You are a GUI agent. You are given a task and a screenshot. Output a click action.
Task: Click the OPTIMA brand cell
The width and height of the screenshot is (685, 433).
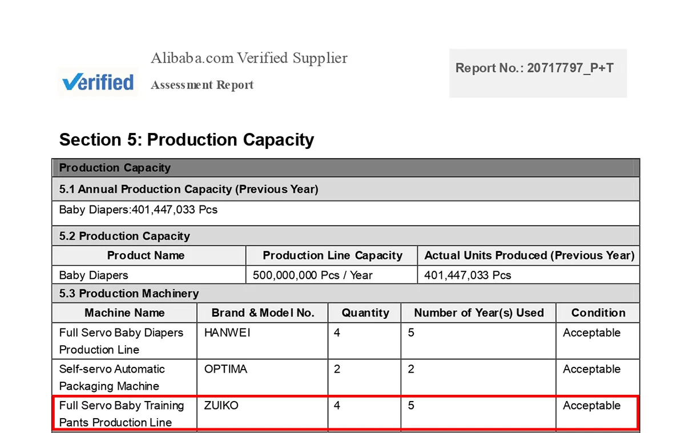click(x=263, y=377)
